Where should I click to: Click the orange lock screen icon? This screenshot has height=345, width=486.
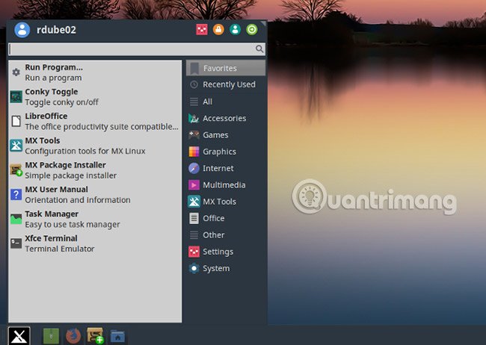(218, 30)
